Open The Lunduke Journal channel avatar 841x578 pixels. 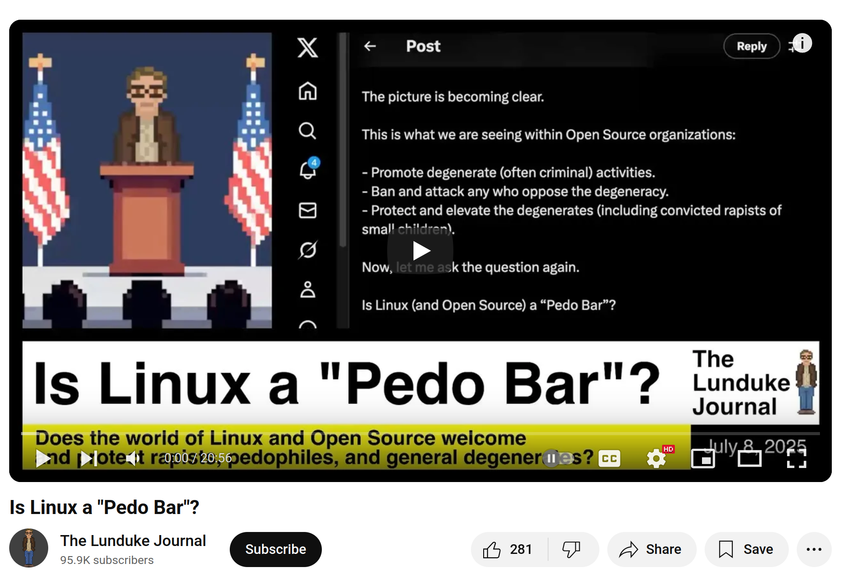point(29,548)
